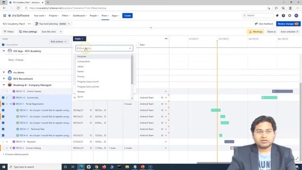
Task: Open Team dropdown for RBCM-13 row
Action: click(x=166, y=98)
